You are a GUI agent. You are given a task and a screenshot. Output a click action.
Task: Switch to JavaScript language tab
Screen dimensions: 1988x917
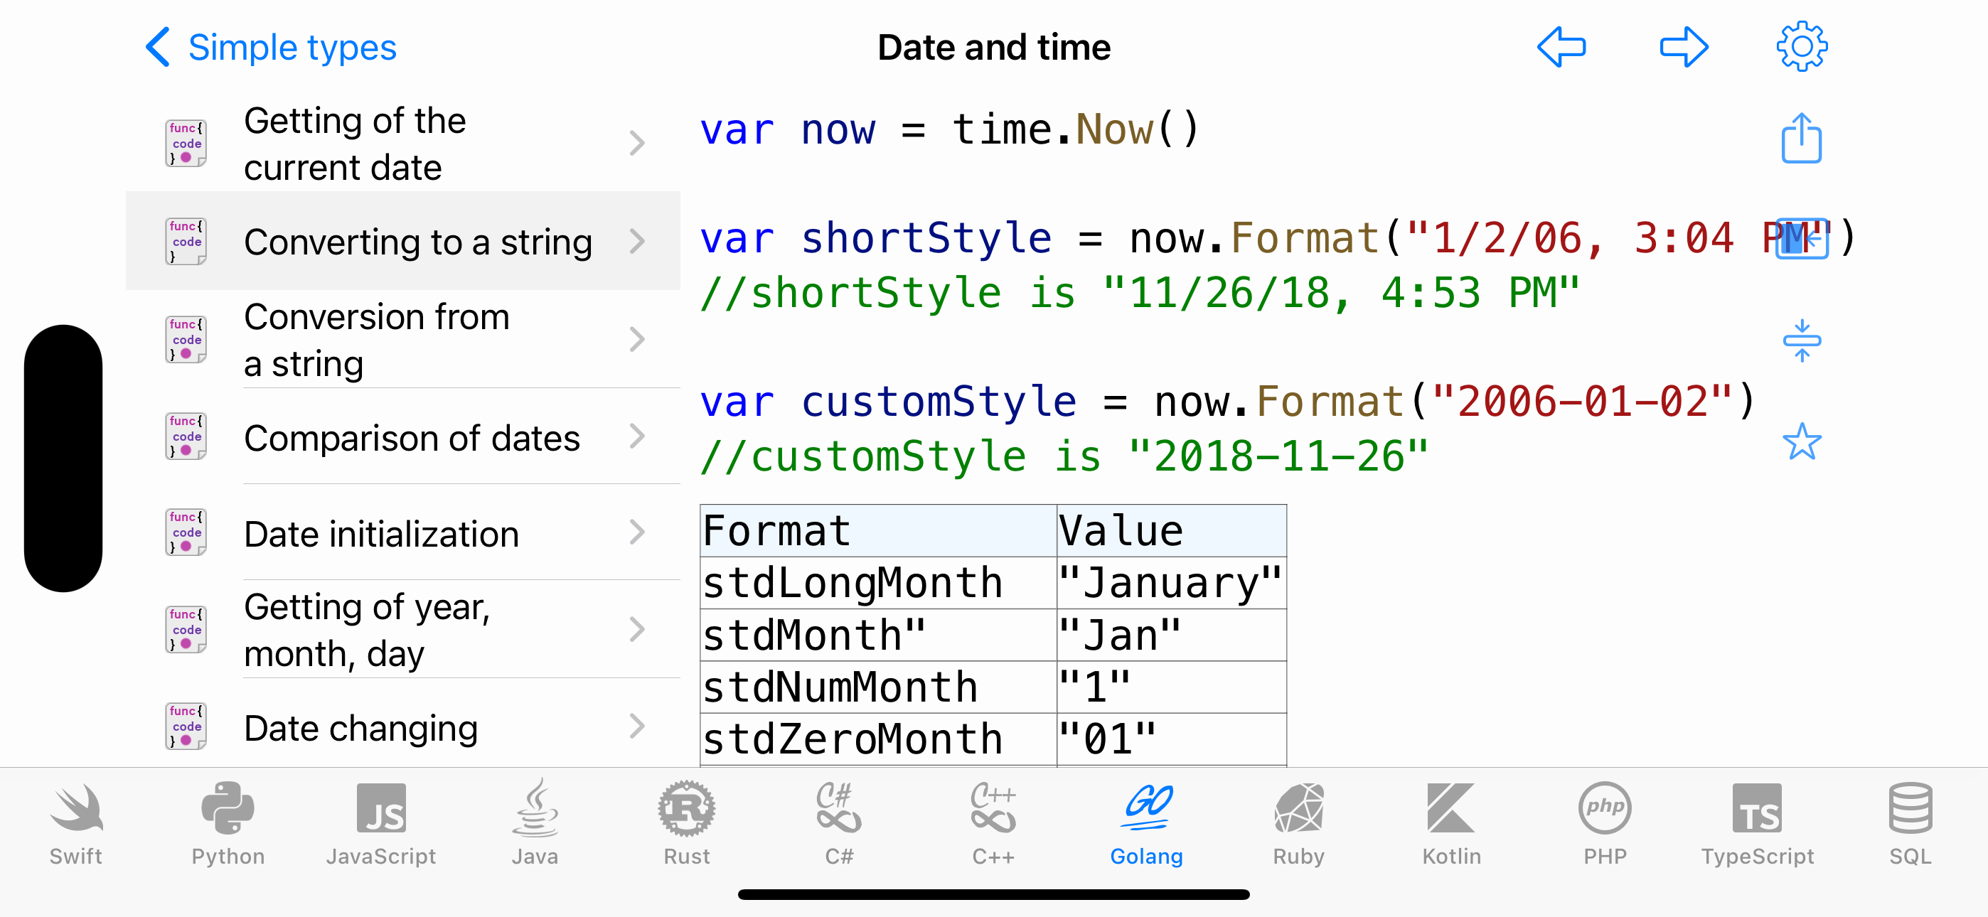pyautogui.click(x=380, y=824)
